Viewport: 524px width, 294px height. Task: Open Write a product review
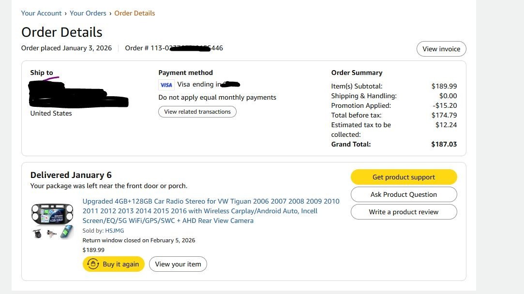click(x=404, y=212)
